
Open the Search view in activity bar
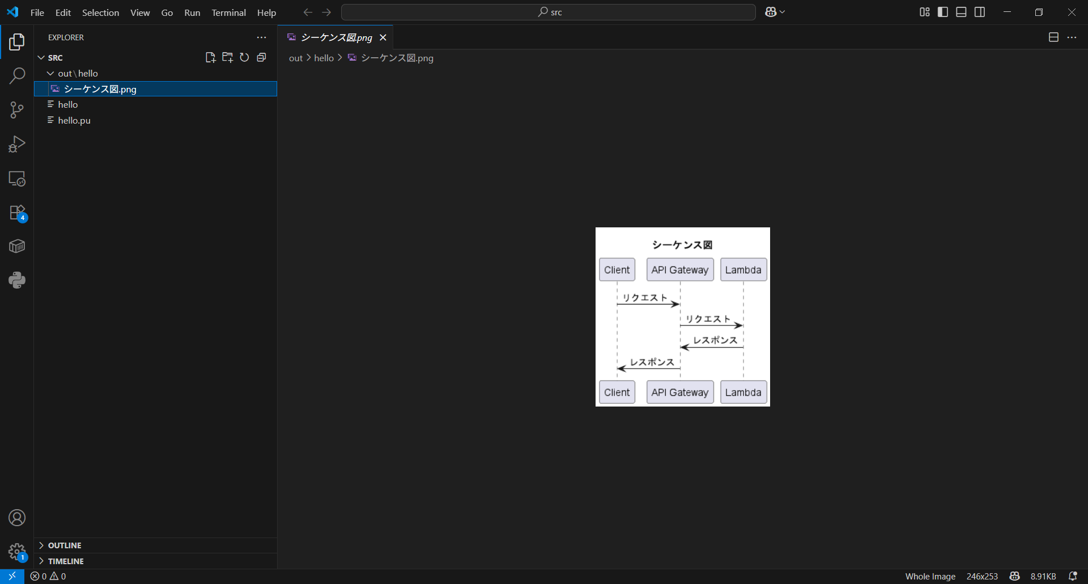coord(17,76)
